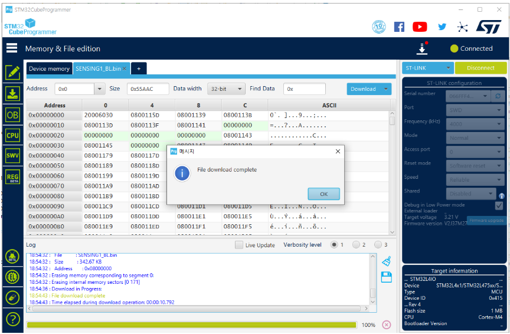The width and height of the screenshot is (510, 334).
Task: Open the CPU panel
Action: [12, 136]
